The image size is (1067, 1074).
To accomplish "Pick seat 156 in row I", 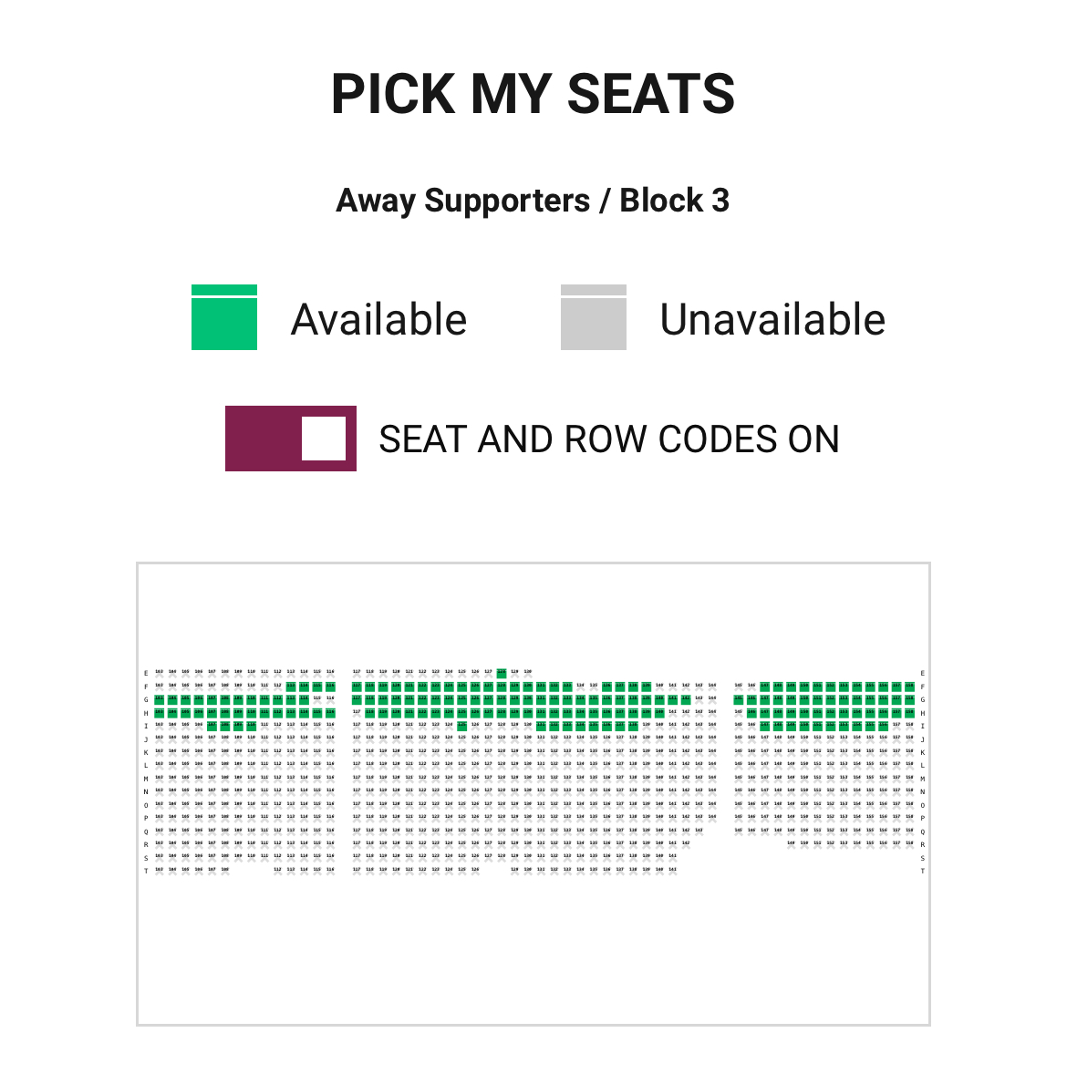I will click(x=883, y=727).
